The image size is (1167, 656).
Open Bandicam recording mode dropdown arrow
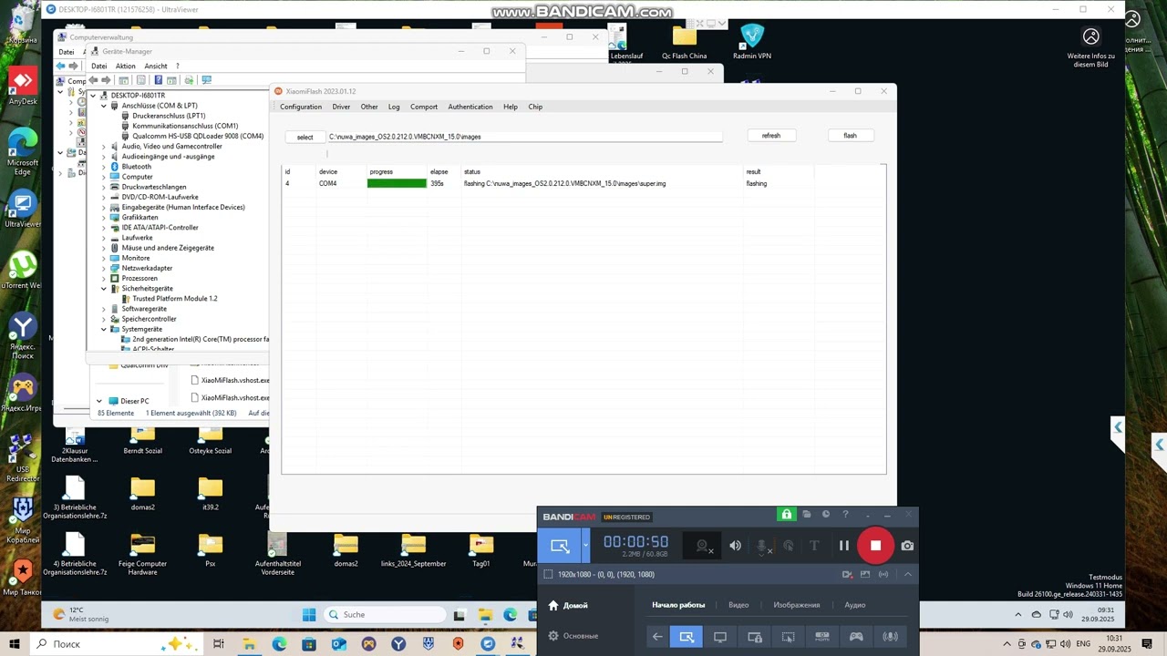(x=585, y=546)
